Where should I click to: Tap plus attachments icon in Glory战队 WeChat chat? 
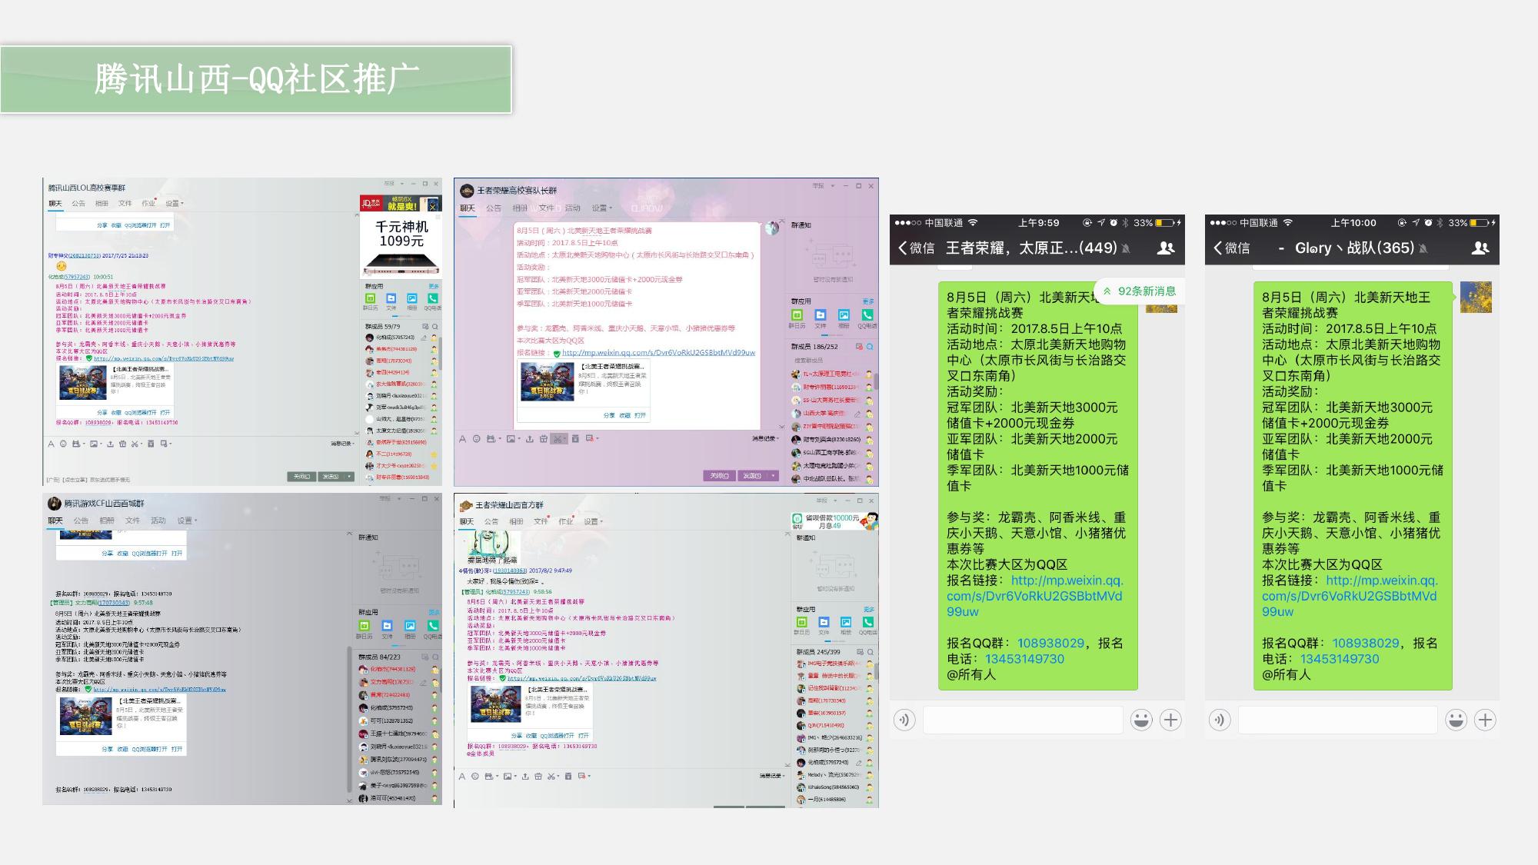1485,720
